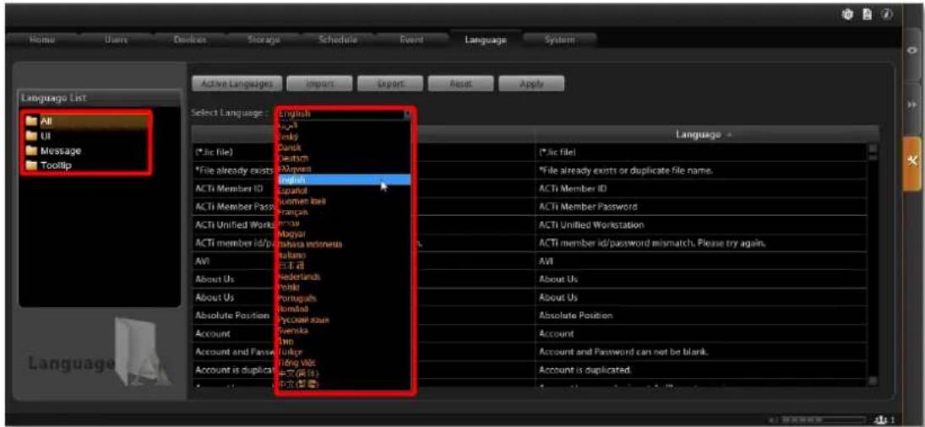
Task: Switch to the Devices tab
Action: (190, 40)
